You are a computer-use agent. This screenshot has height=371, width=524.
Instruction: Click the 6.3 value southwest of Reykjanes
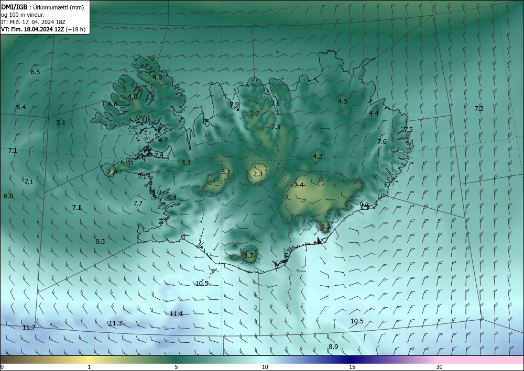coord(100,242)
